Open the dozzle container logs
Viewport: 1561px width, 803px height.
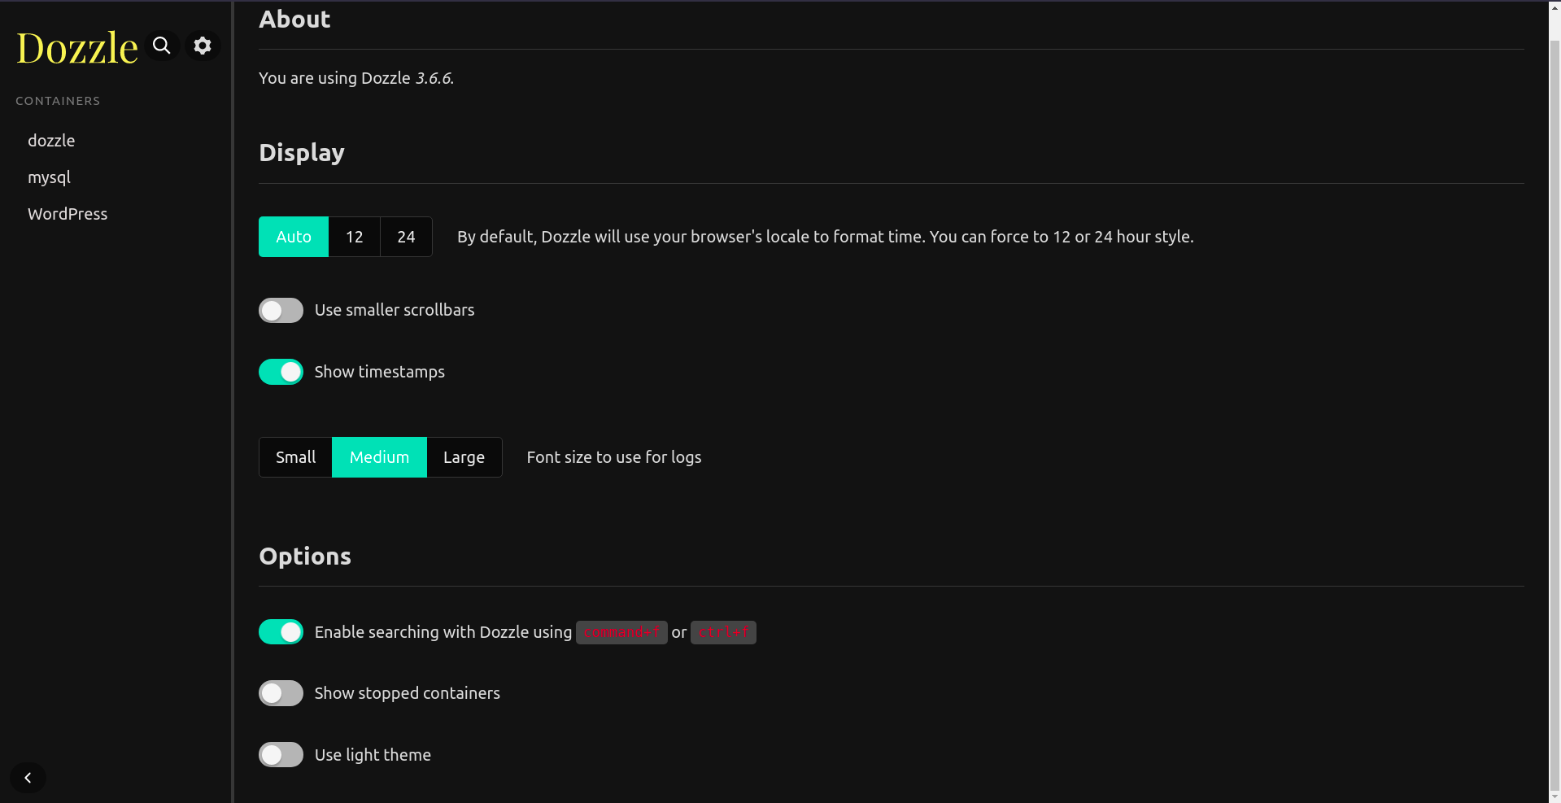[x=51, y=141]
